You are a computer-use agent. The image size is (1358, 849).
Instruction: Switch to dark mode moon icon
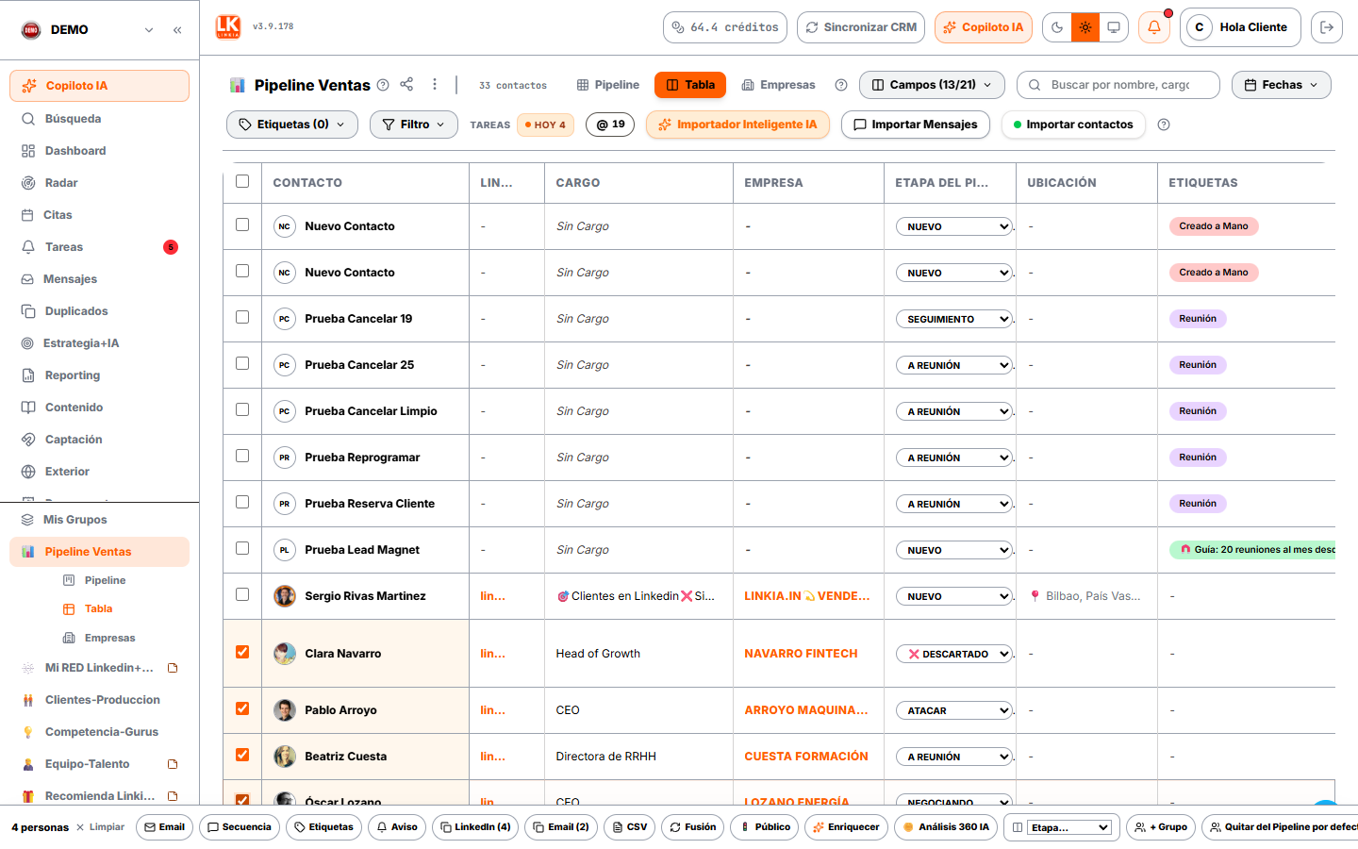(1057, 27)
